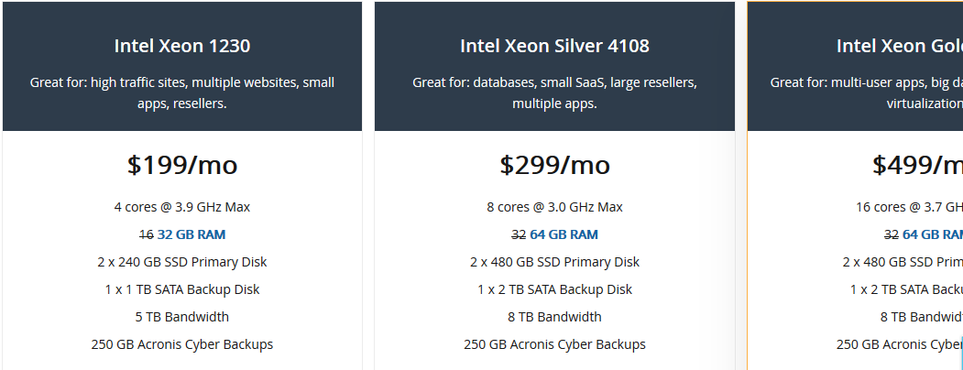The width and height of the screenshot is (963, 370).
Task: Click Acronis Cyber Backups in Xeon 1230 plan
Action: coord(181,344)
